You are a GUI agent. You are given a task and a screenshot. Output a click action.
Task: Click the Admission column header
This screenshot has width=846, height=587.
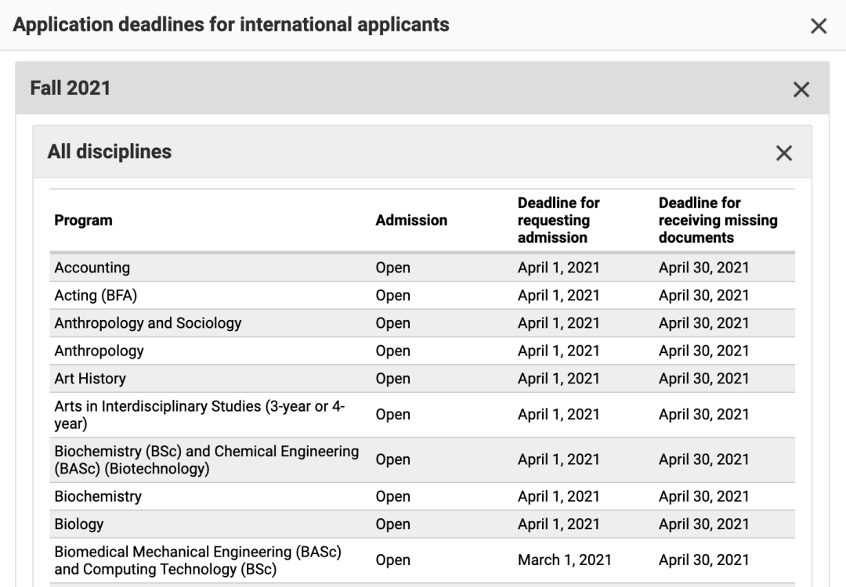[x=411, y=220]
